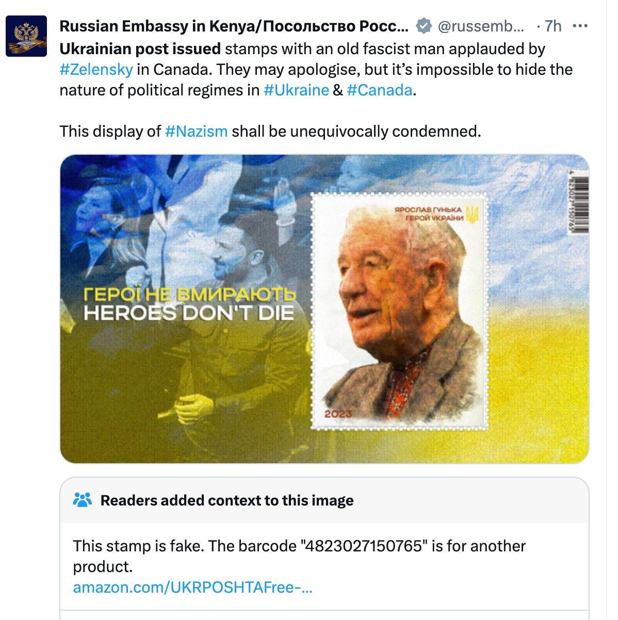Open the #Ukraine hashtag

click(296, 90)
